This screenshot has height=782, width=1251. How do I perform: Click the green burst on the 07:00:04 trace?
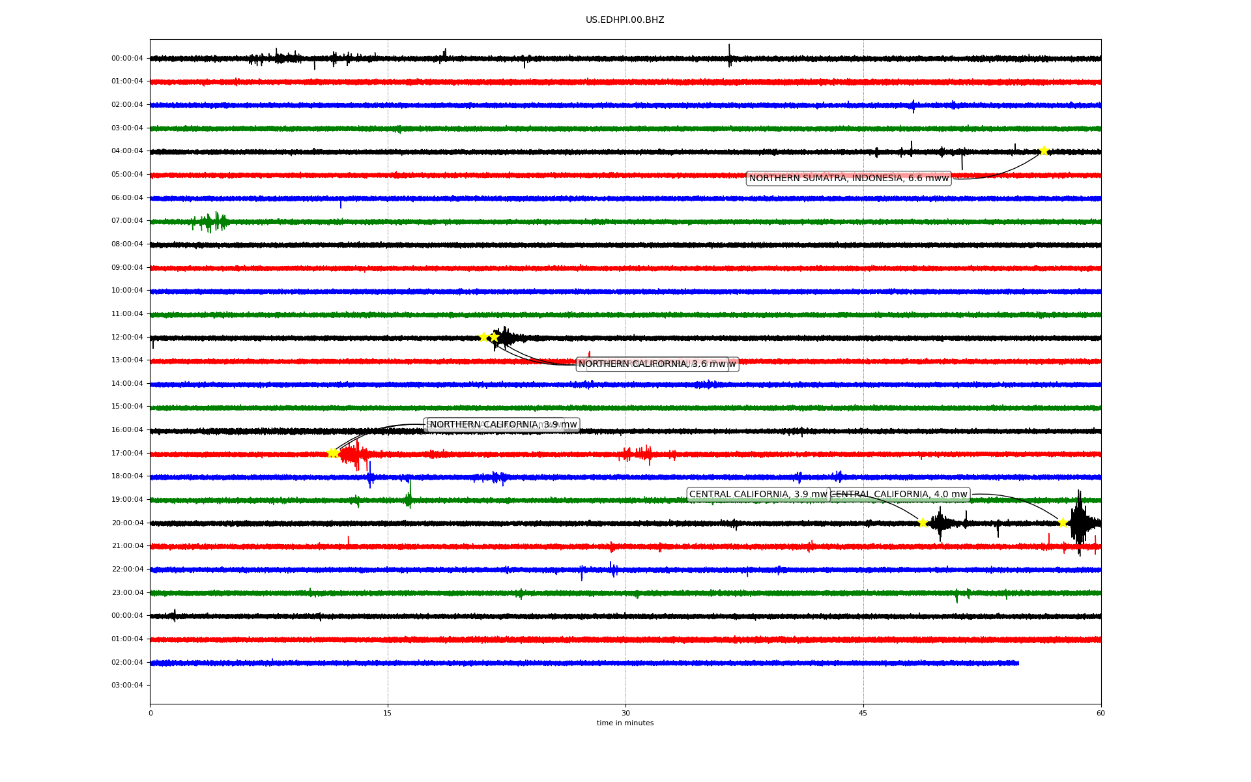tap(210, 222)
